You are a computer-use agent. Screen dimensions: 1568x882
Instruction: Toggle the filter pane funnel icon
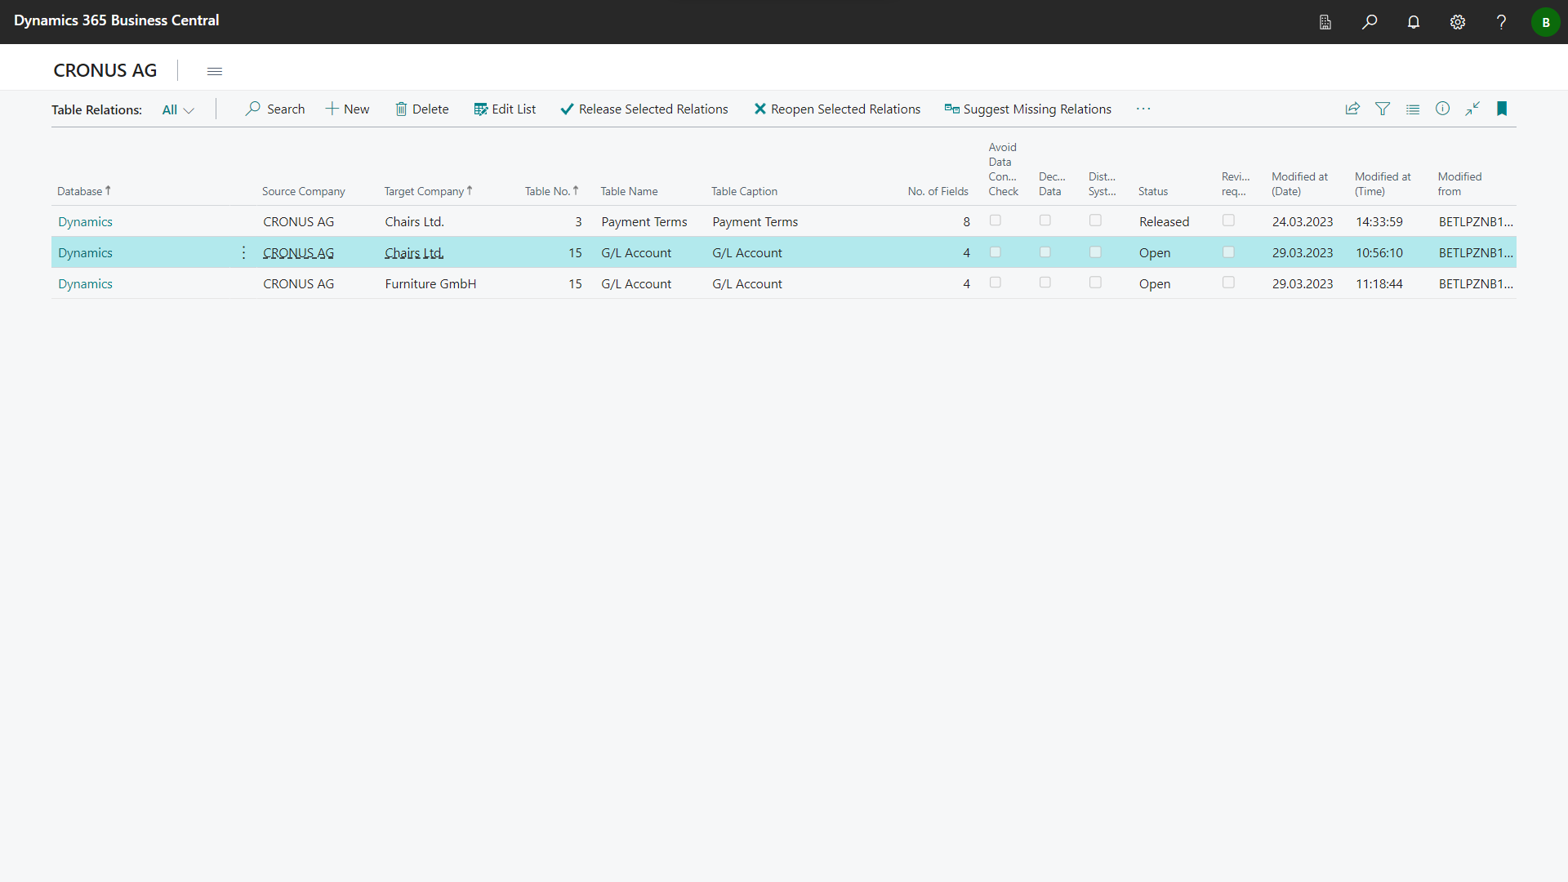click(x=1383, y=109)
